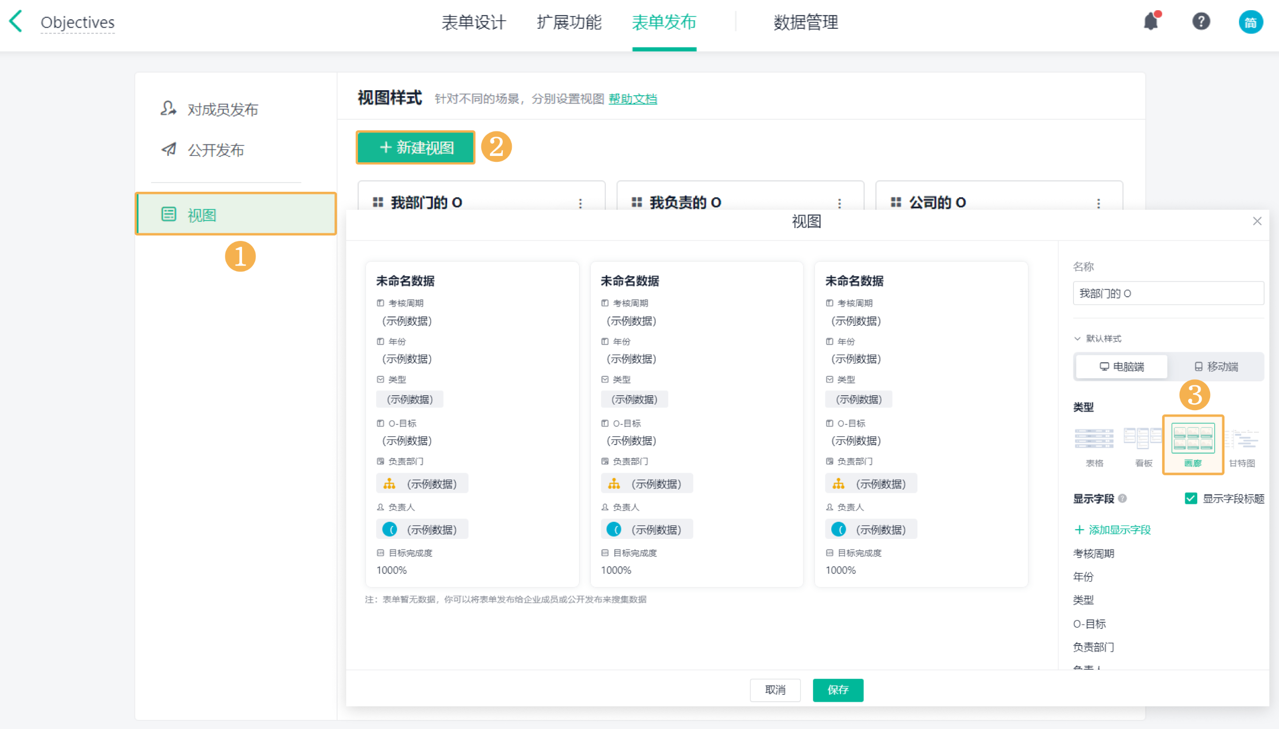
Task: Open the more options for 我负责的 O
Action: click(839, 203)
